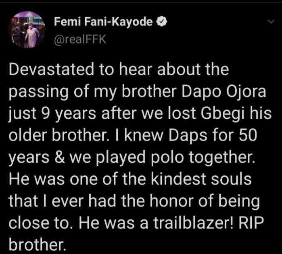Image resolution: width=282 pixels, height=254 pixels.
Task: Select the word Devastated in the tweet
Action: point(51,69)
